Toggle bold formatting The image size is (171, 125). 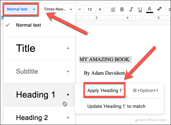(x=122, y=9)
